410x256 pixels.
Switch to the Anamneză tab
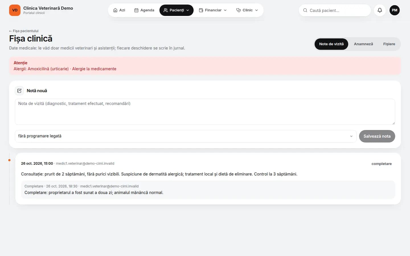pos(363,44)
